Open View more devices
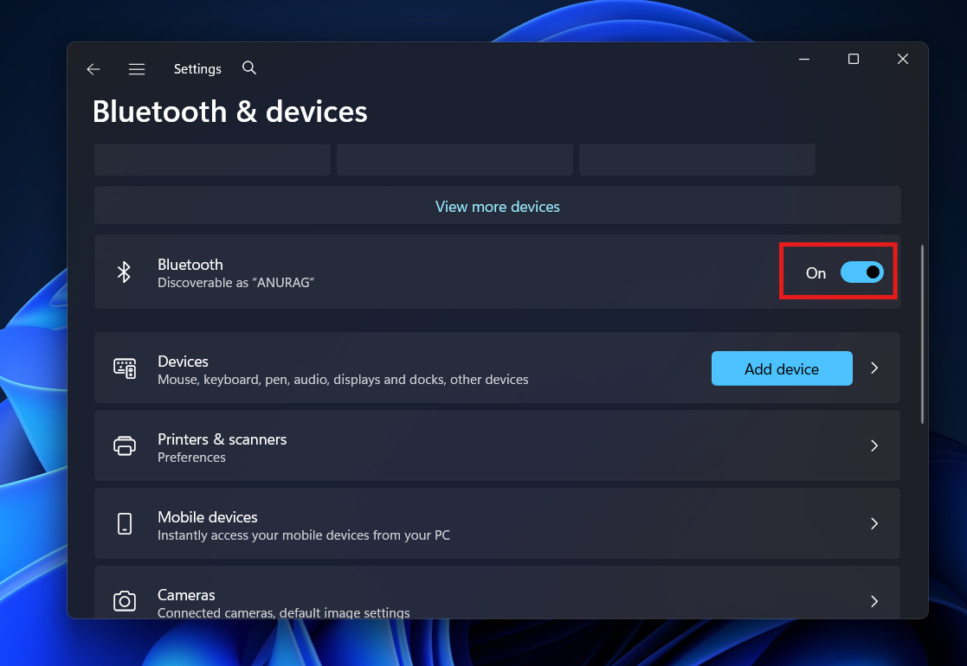 [497, 206]
